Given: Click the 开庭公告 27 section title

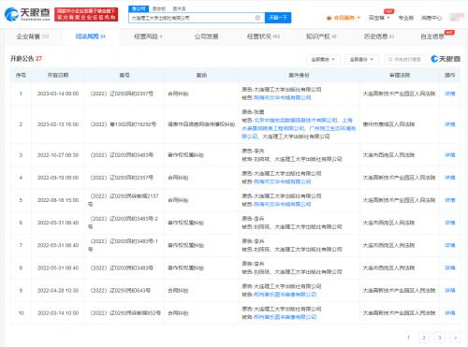Looking at the screenshot, I should (x=26, y=59).
